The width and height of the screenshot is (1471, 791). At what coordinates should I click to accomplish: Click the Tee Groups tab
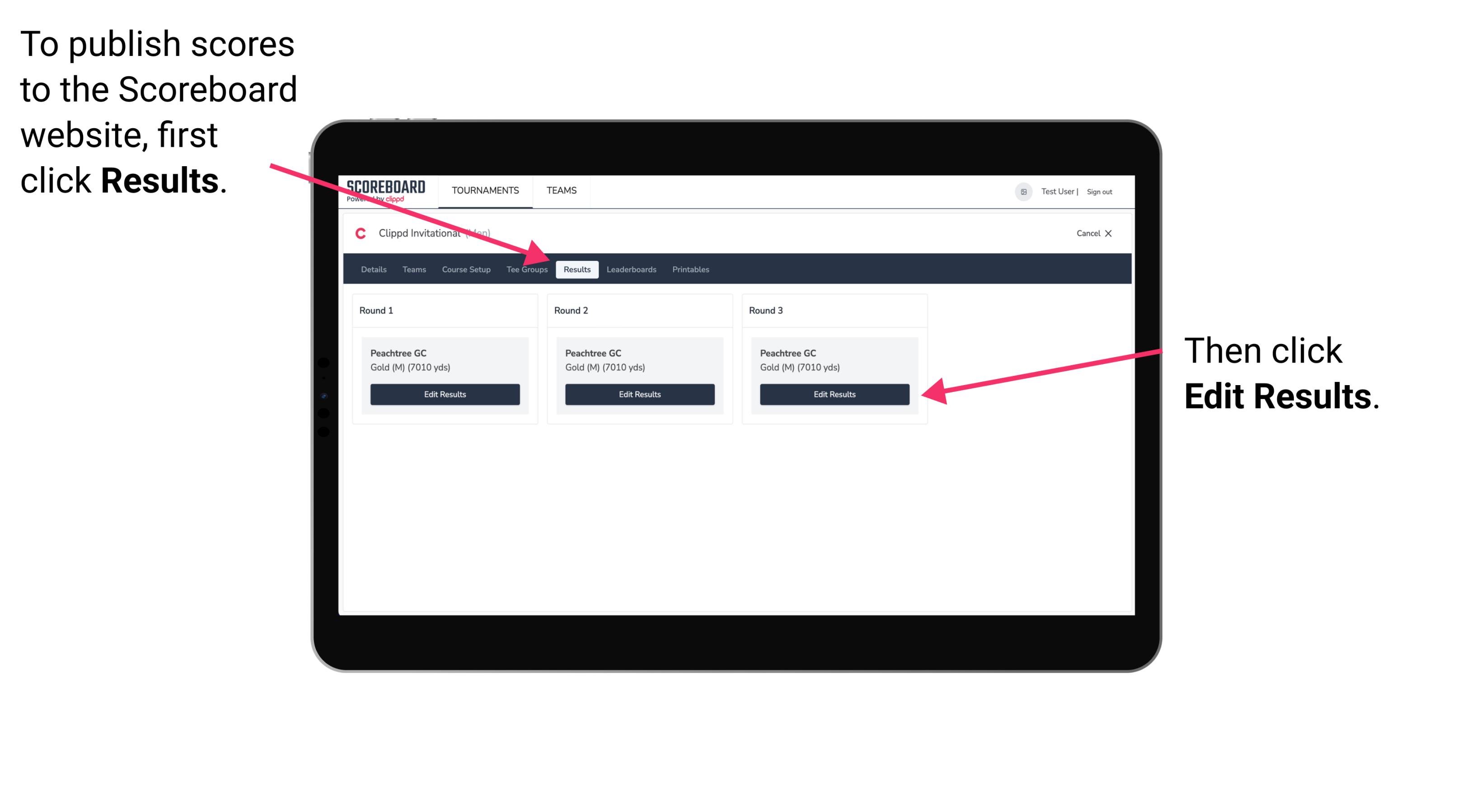(526, 269)
